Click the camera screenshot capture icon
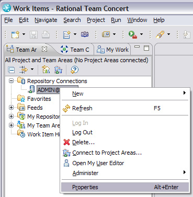Screen dimensions: 193x197 (85, 34)
